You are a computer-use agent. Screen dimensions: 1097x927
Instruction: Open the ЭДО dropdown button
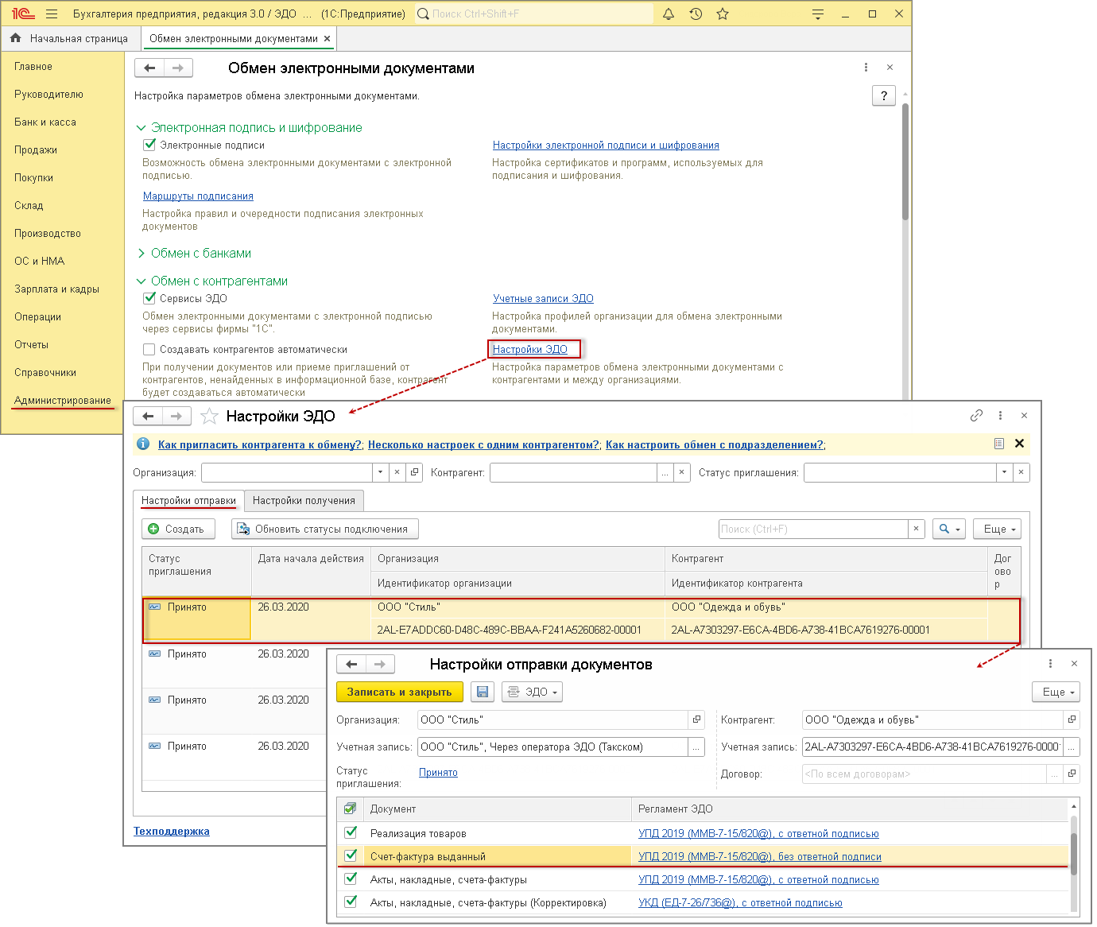[x=532, y=692]
